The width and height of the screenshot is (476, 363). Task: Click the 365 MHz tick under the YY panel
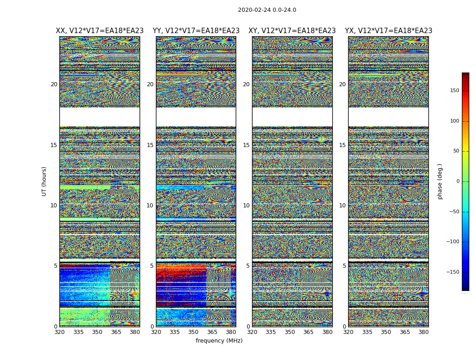(212, 332)
